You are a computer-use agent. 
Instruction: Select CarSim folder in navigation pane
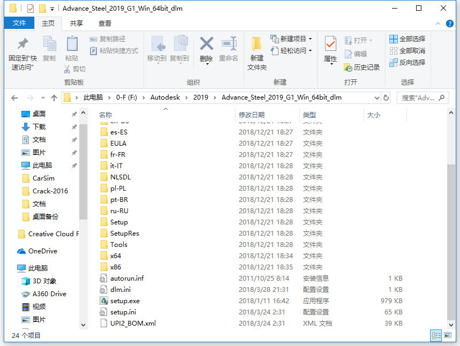43,178
